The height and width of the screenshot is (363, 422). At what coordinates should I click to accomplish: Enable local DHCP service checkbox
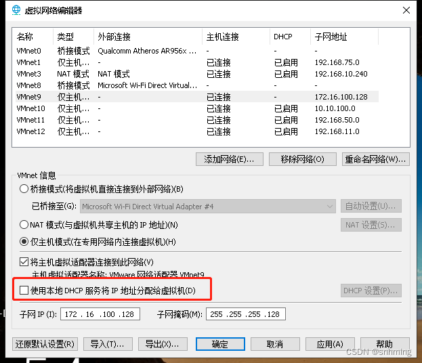(24, 291)
